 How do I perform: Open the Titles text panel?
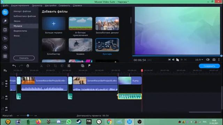pos(5,39)
